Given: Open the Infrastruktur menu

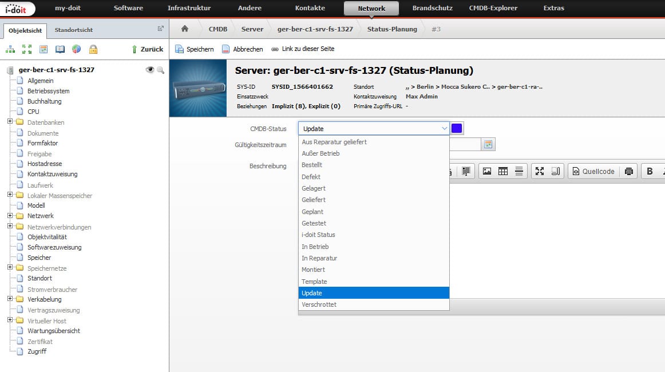Looking at the screenshot, I should [189, 8].
